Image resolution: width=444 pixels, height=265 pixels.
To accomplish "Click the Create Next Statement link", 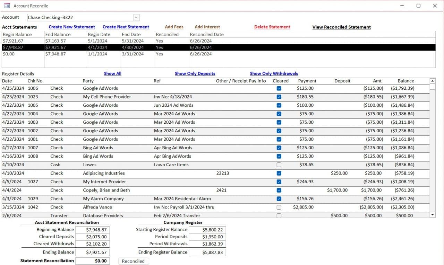I will click(126, 27).
